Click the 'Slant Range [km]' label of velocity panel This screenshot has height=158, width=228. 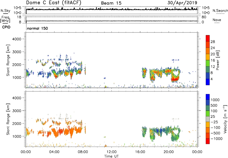[8, 119]
